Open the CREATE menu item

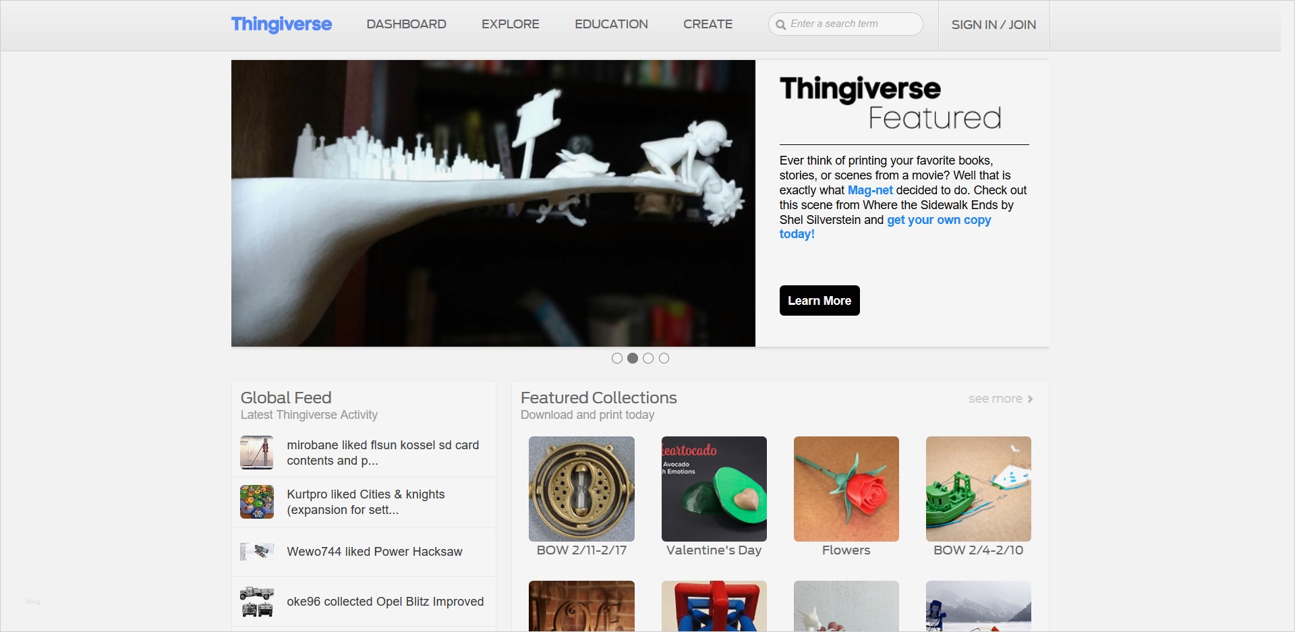tap(708, 24)
